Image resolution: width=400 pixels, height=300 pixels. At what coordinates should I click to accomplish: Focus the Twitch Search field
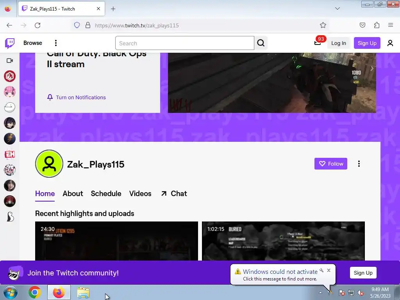(184, 43)
